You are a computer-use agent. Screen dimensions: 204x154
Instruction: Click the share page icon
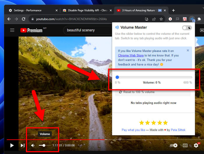(154, 19)
